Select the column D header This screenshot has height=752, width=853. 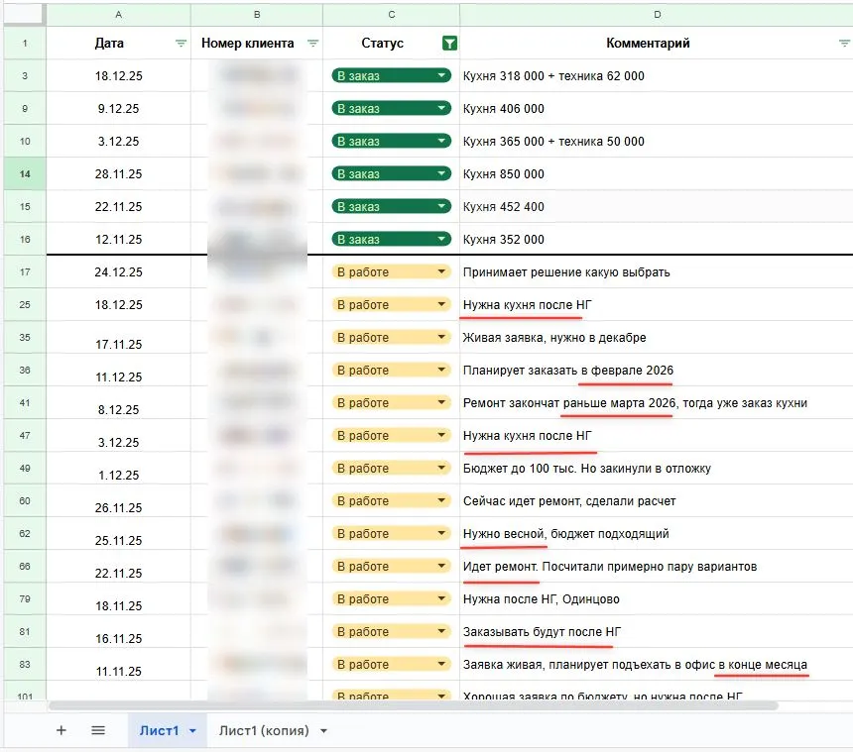point(656,15)
